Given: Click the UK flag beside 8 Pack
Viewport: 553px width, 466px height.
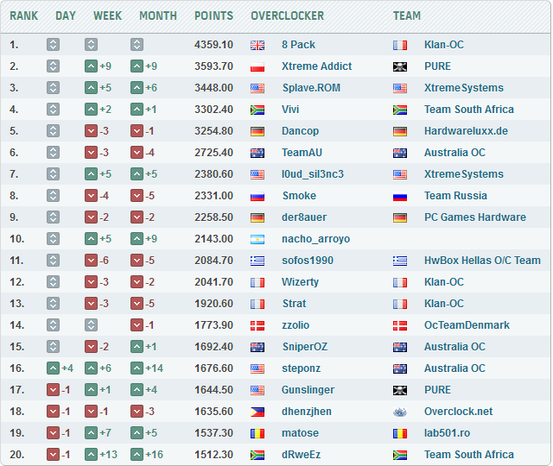Looking at the screenshot, I should point(257,45).
